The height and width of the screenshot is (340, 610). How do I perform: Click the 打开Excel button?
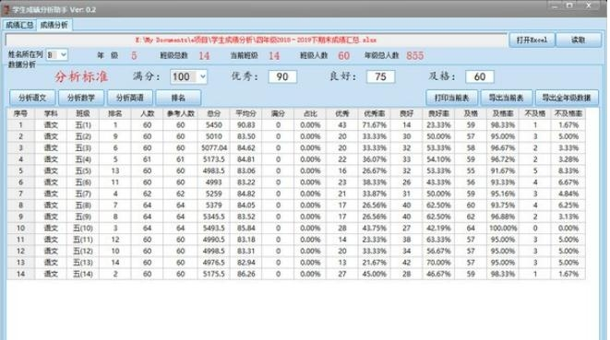(532, 40)
